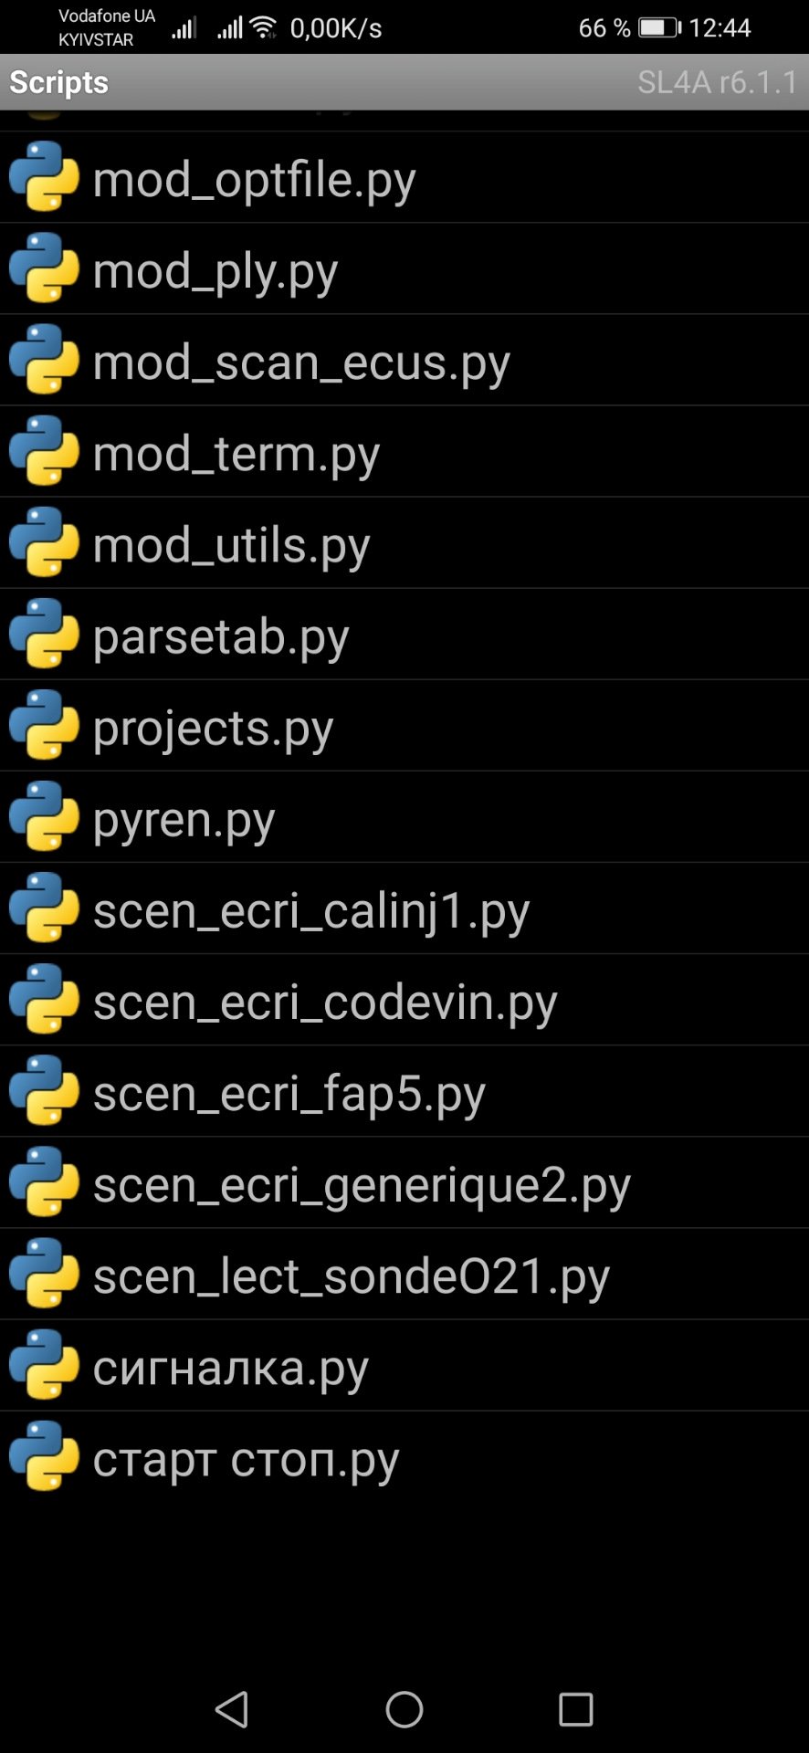Open the recent apps square icon
Screen dimensions: 809x1753
coord(576,1709)
